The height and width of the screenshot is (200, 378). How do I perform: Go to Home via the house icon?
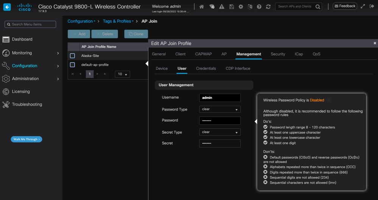[202, 7]
